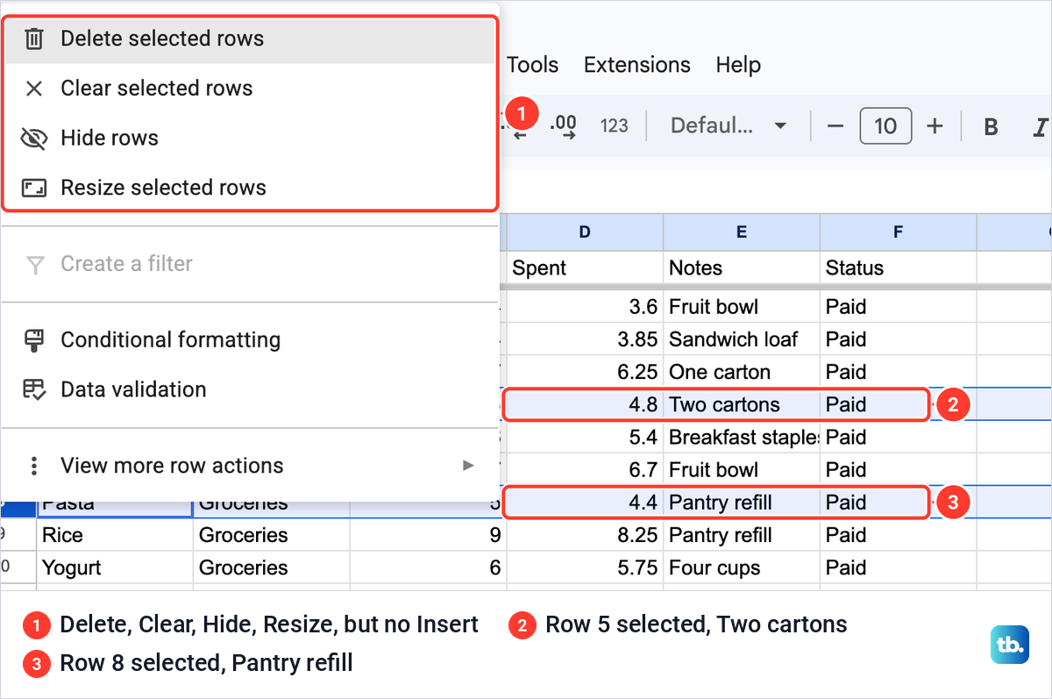
Task: Click the resize icon beside Resize selected rows
Action: click(34, 188)
